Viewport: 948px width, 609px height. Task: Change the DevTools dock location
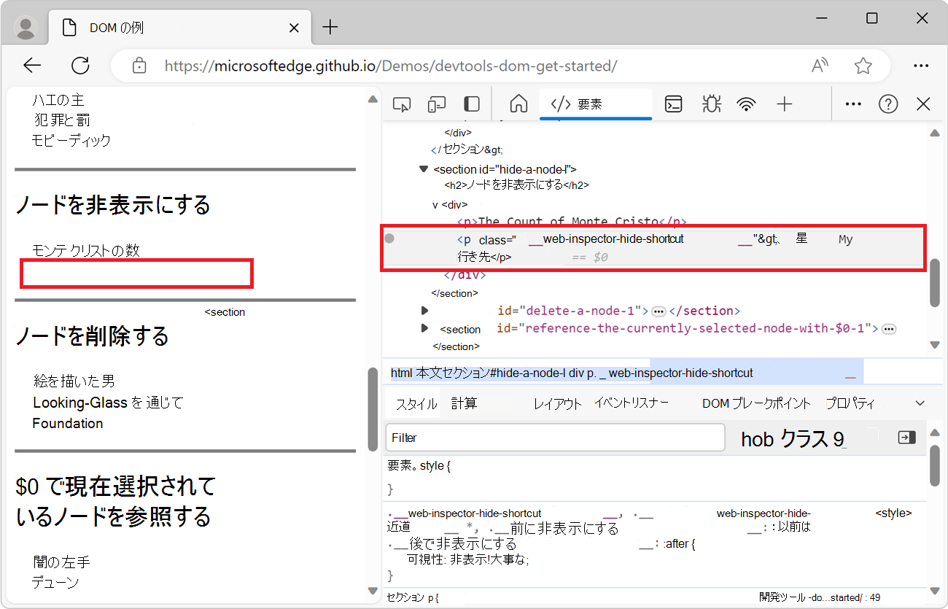pos(471,104)
